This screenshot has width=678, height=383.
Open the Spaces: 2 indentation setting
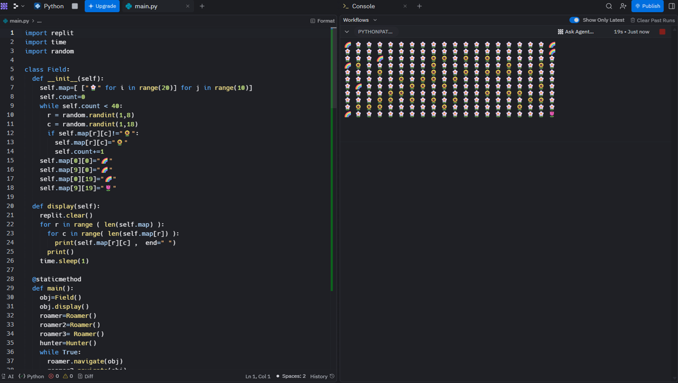tap(293, 376)
